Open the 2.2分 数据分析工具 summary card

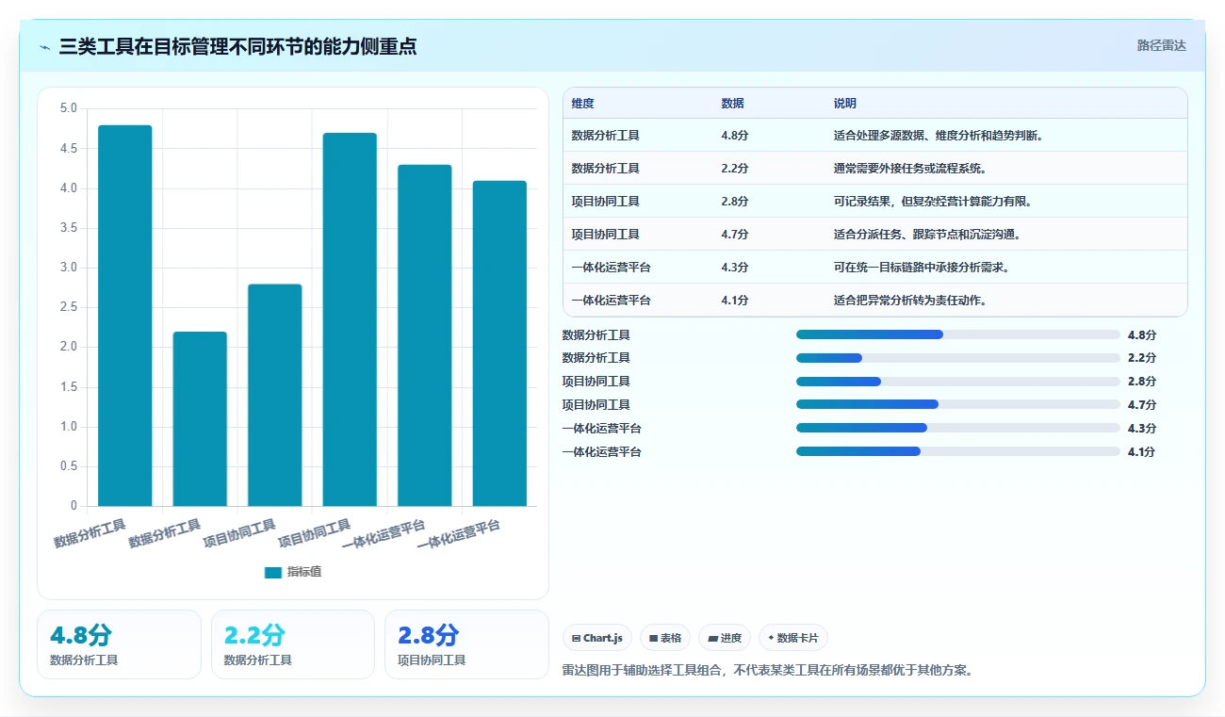click(293, 644)
